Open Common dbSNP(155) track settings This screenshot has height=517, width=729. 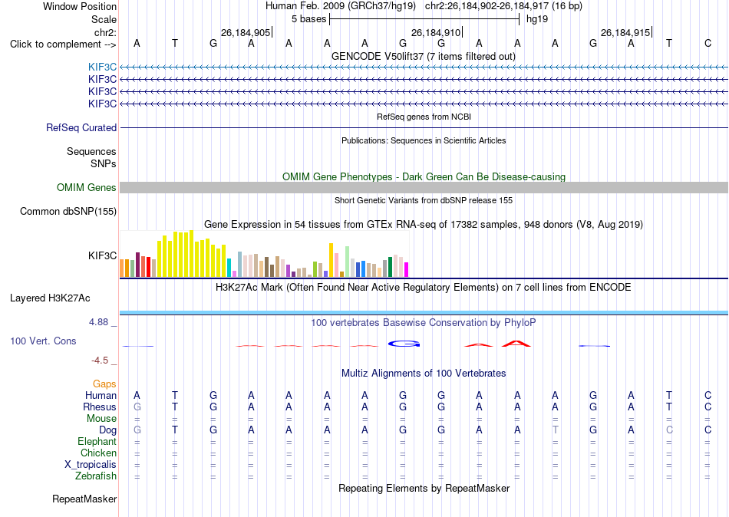pos(68,211)
